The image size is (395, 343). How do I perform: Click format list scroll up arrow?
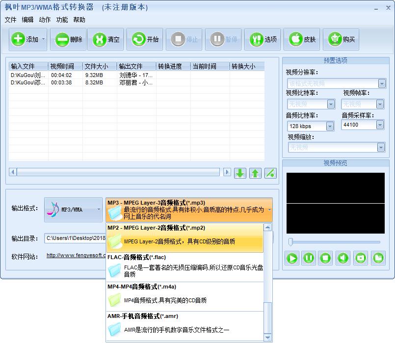pyautogui.click(x=267, y=227)
